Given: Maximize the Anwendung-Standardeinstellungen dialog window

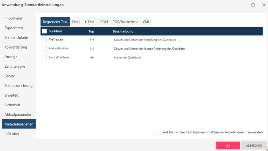Looking at the screenshot, I should [253, 5].
